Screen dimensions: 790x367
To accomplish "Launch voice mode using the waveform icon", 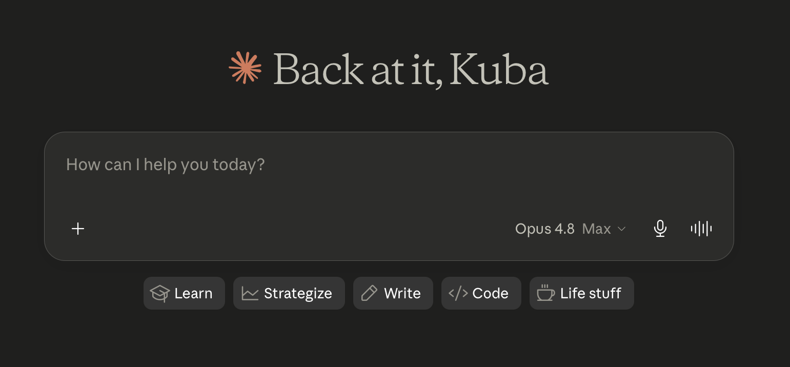I will pos(701,229).
